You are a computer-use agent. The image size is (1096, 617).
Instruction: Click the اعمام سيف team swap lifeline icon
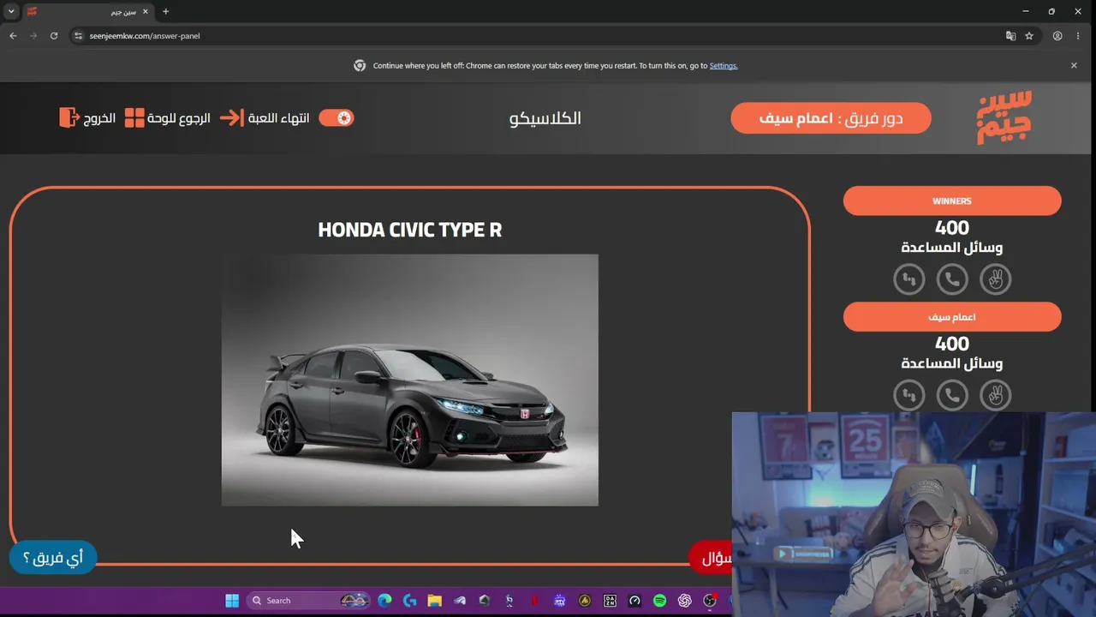click(x=909, y=395)
